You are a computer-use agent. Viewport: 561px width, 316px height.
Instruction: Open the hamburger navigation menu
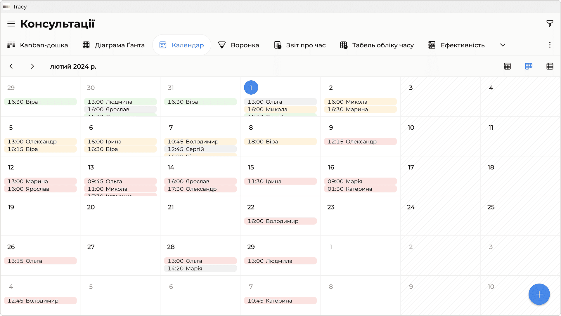click(x=11, y=24)
